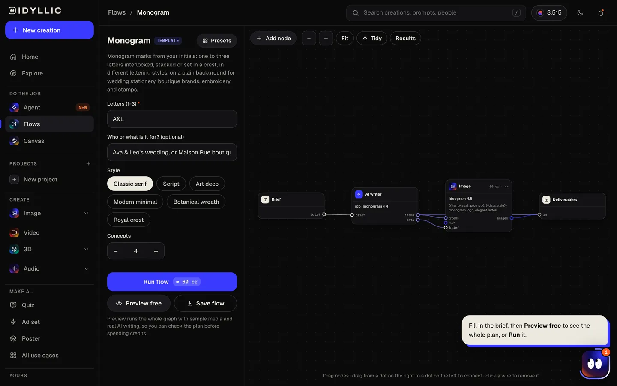
Task: Expand the 3D section in sidebar
Action: coord(86,249)
